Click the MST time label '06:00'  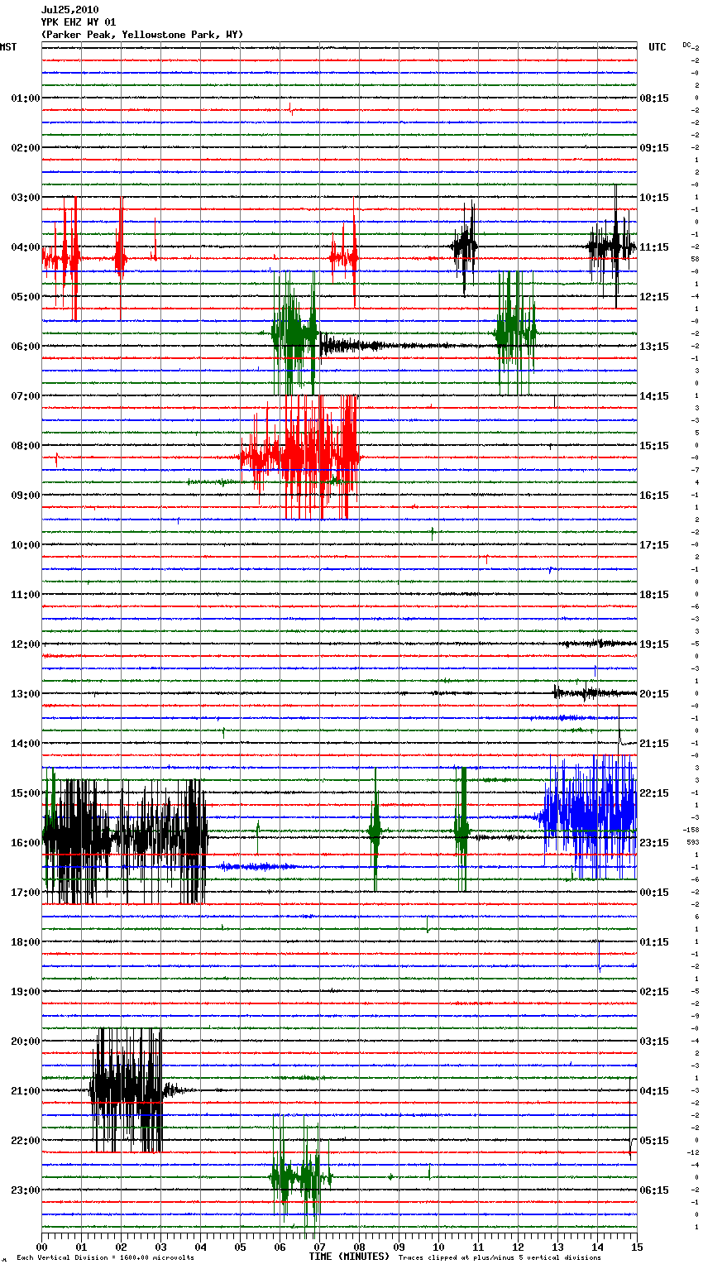point(25,347)
